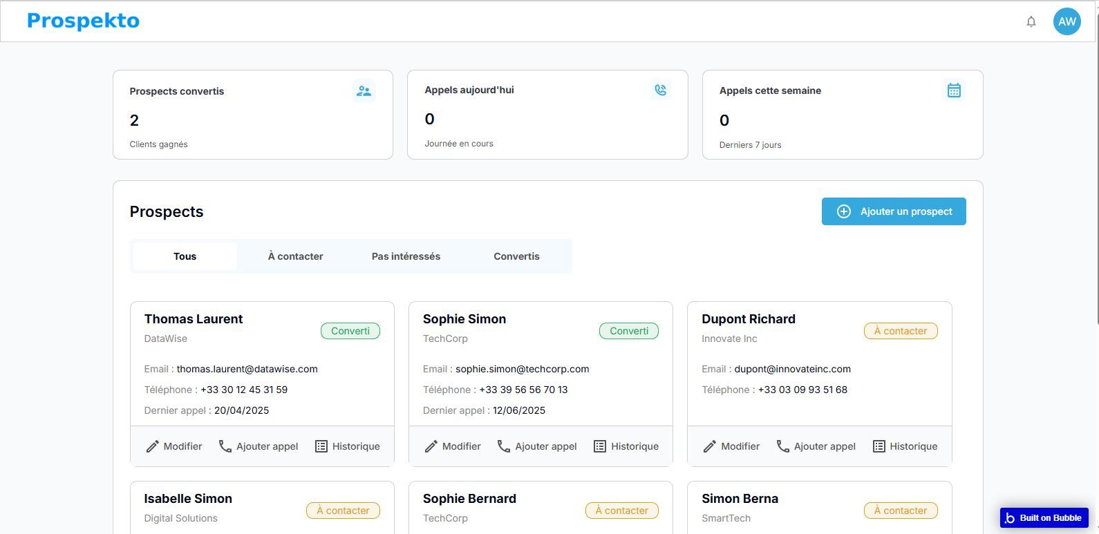Switch to the À contacter tab
Viewport: 1099px width, 534px height.
point(295,256)
